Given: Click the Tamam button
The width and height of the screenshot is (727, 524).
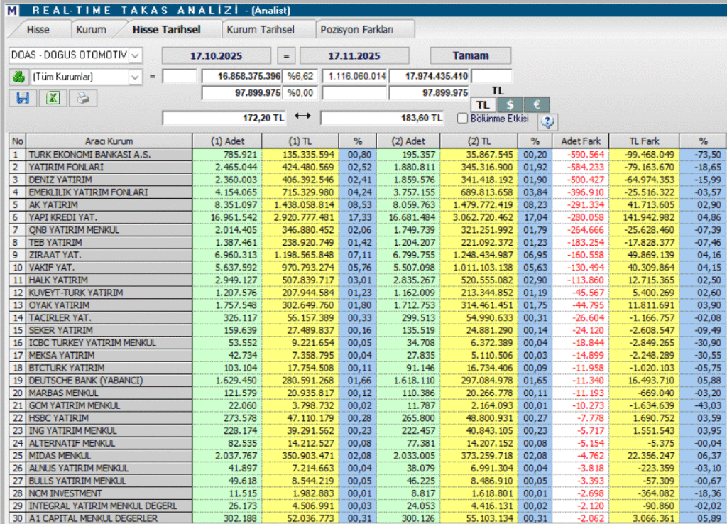Looking at the screenshot, I should (x=471, y=55).
